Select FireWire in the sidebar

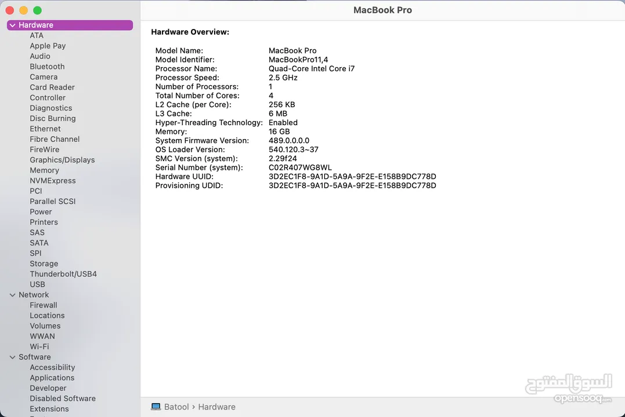[x=44, y=149]
